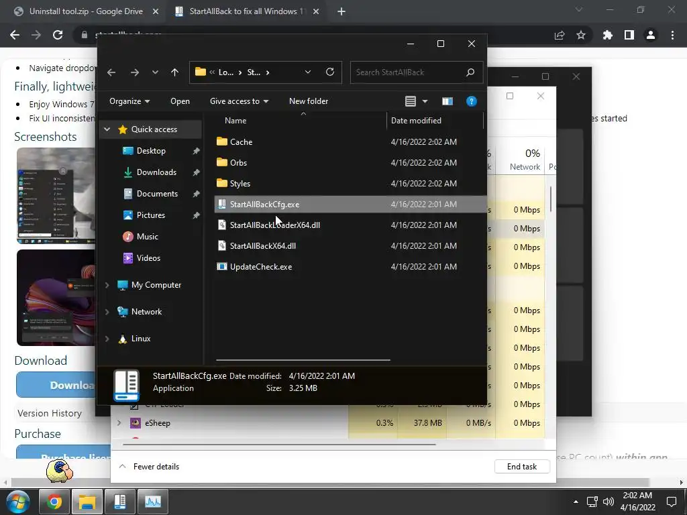Refresh the StartAllBack folder view
Screen dimensions: 687x515
pos(330,72)
